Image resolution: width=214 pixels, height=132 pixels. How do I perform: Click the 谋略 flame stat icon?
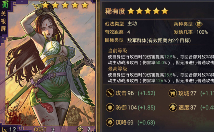coord(110,122)
